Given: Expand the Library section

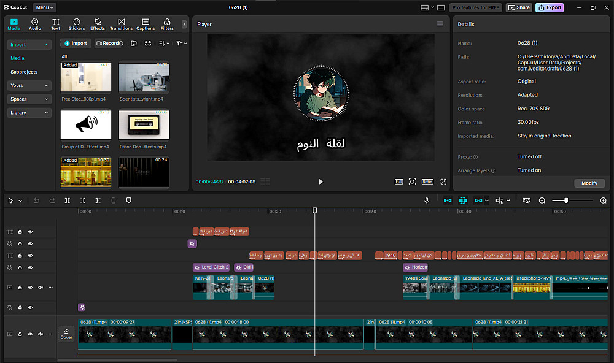Looking at the screenshot, I should click(x=29, y=113).
